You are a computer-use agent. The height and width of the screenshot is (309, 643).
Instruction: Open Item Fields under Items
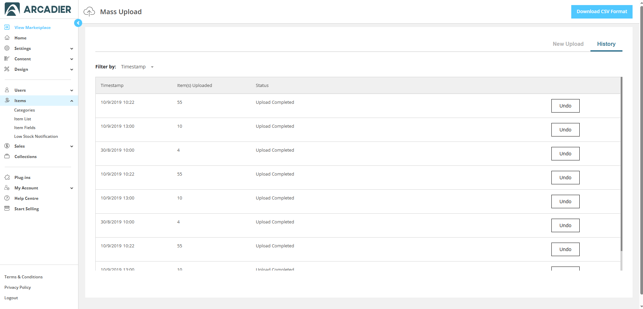click(x=25, y=128)
